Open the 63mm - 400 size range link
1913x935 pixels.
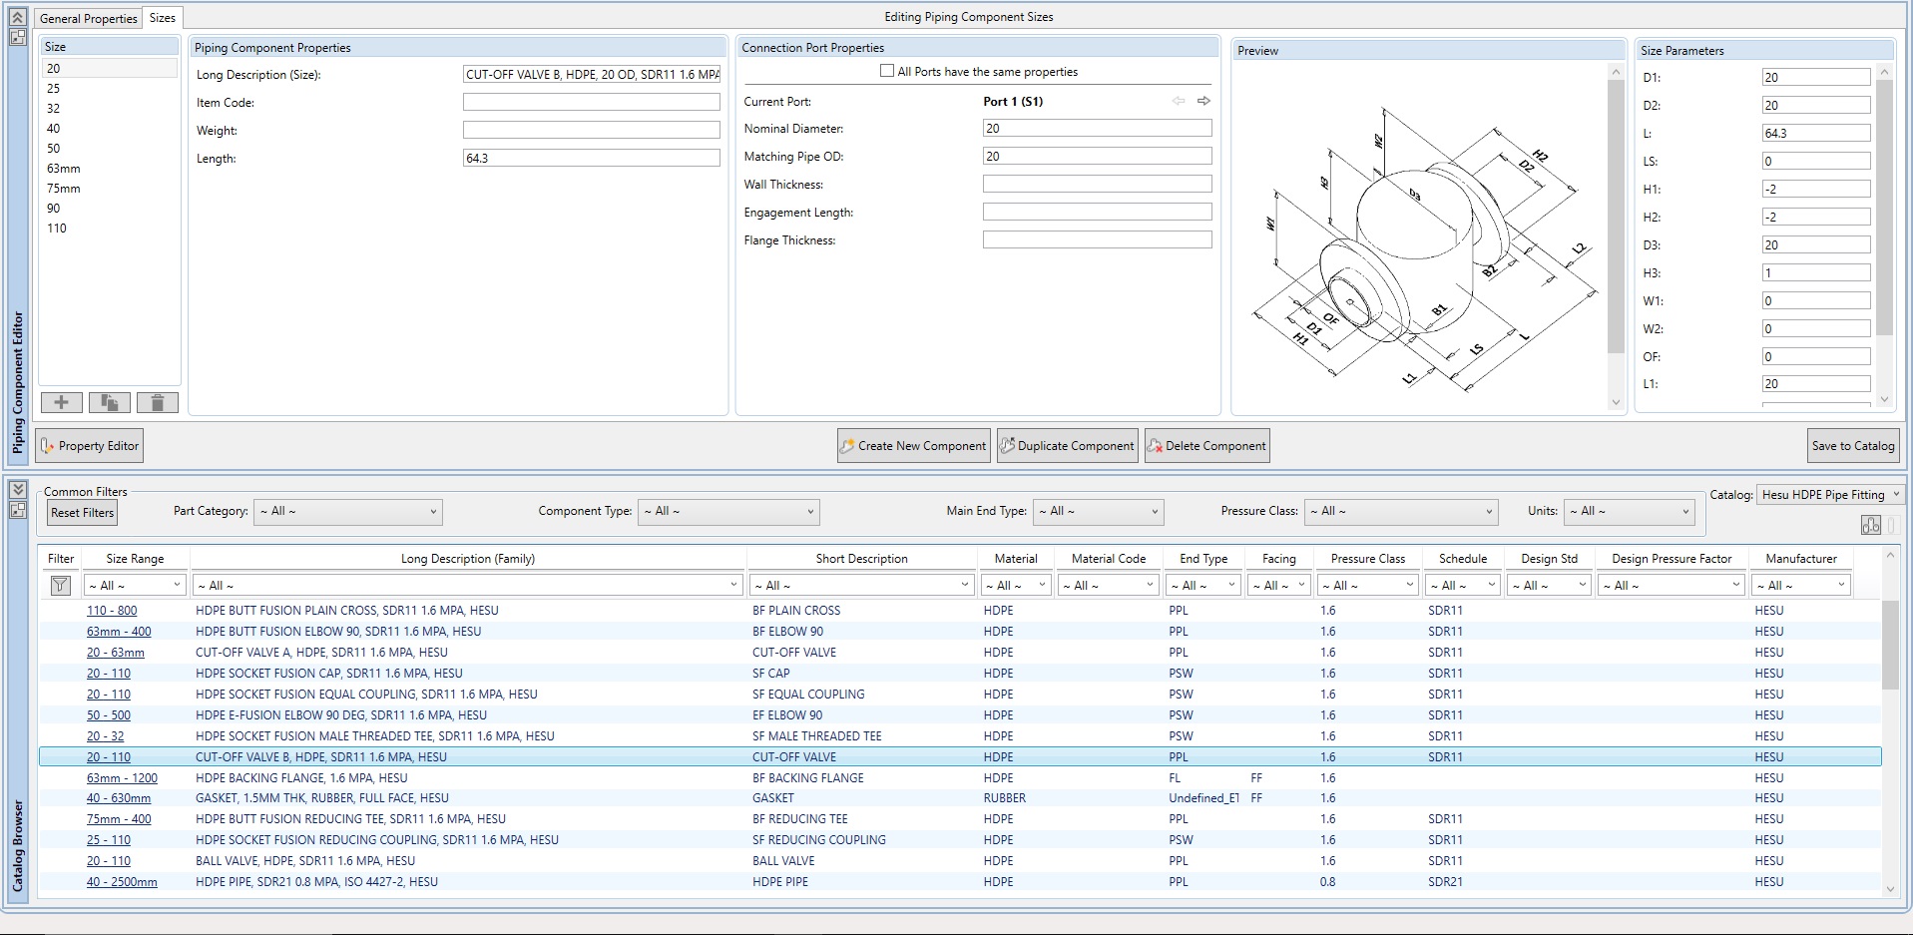click(119, 632)
